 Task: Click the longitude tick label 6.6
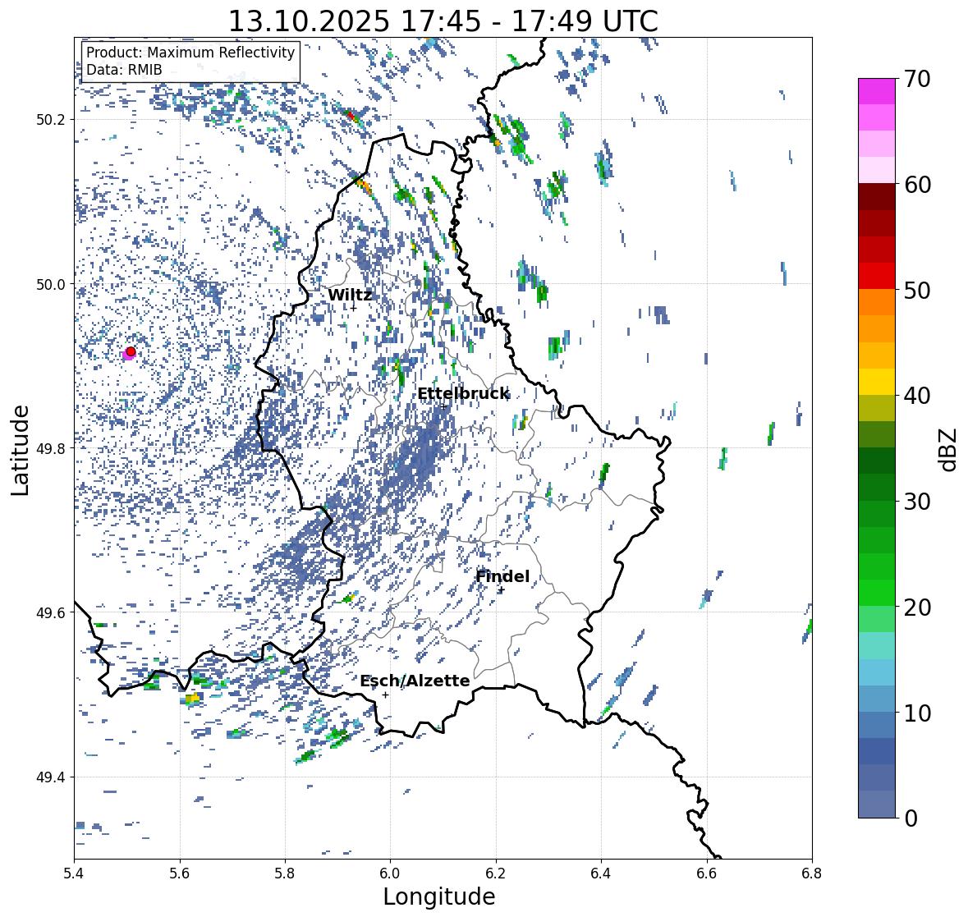[707, 873]
